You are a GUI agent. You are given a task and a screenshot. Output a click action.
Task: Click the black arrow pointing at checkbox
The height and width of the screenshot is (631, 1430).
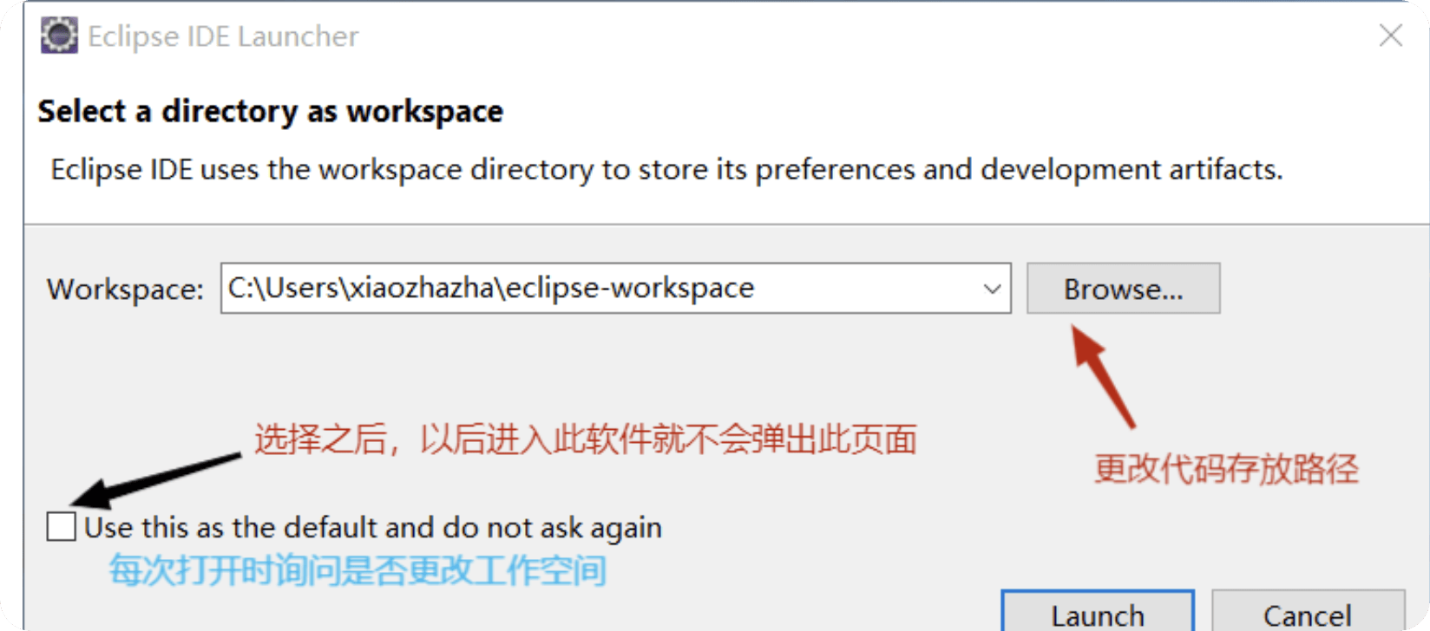pyautogui.click(x=155, y=480)
